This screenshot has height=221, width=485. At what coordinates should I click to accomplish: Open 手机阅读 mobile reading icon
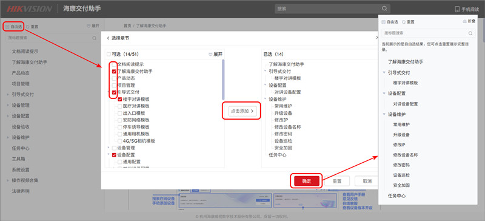click(x=457, y=9)
